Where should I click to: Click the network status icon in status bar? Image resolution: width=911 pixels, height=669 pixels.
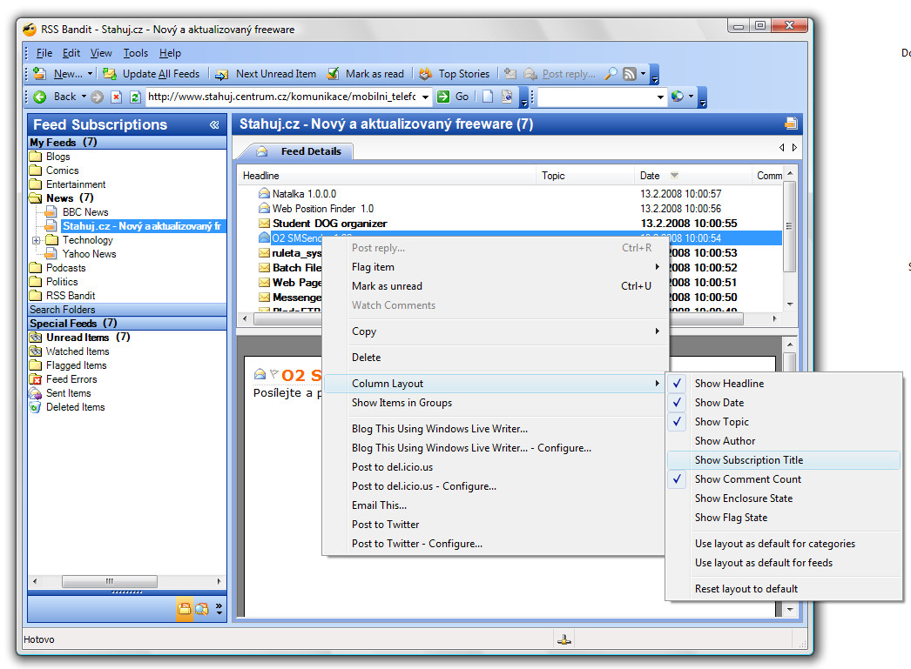click(x=564, y=639)
